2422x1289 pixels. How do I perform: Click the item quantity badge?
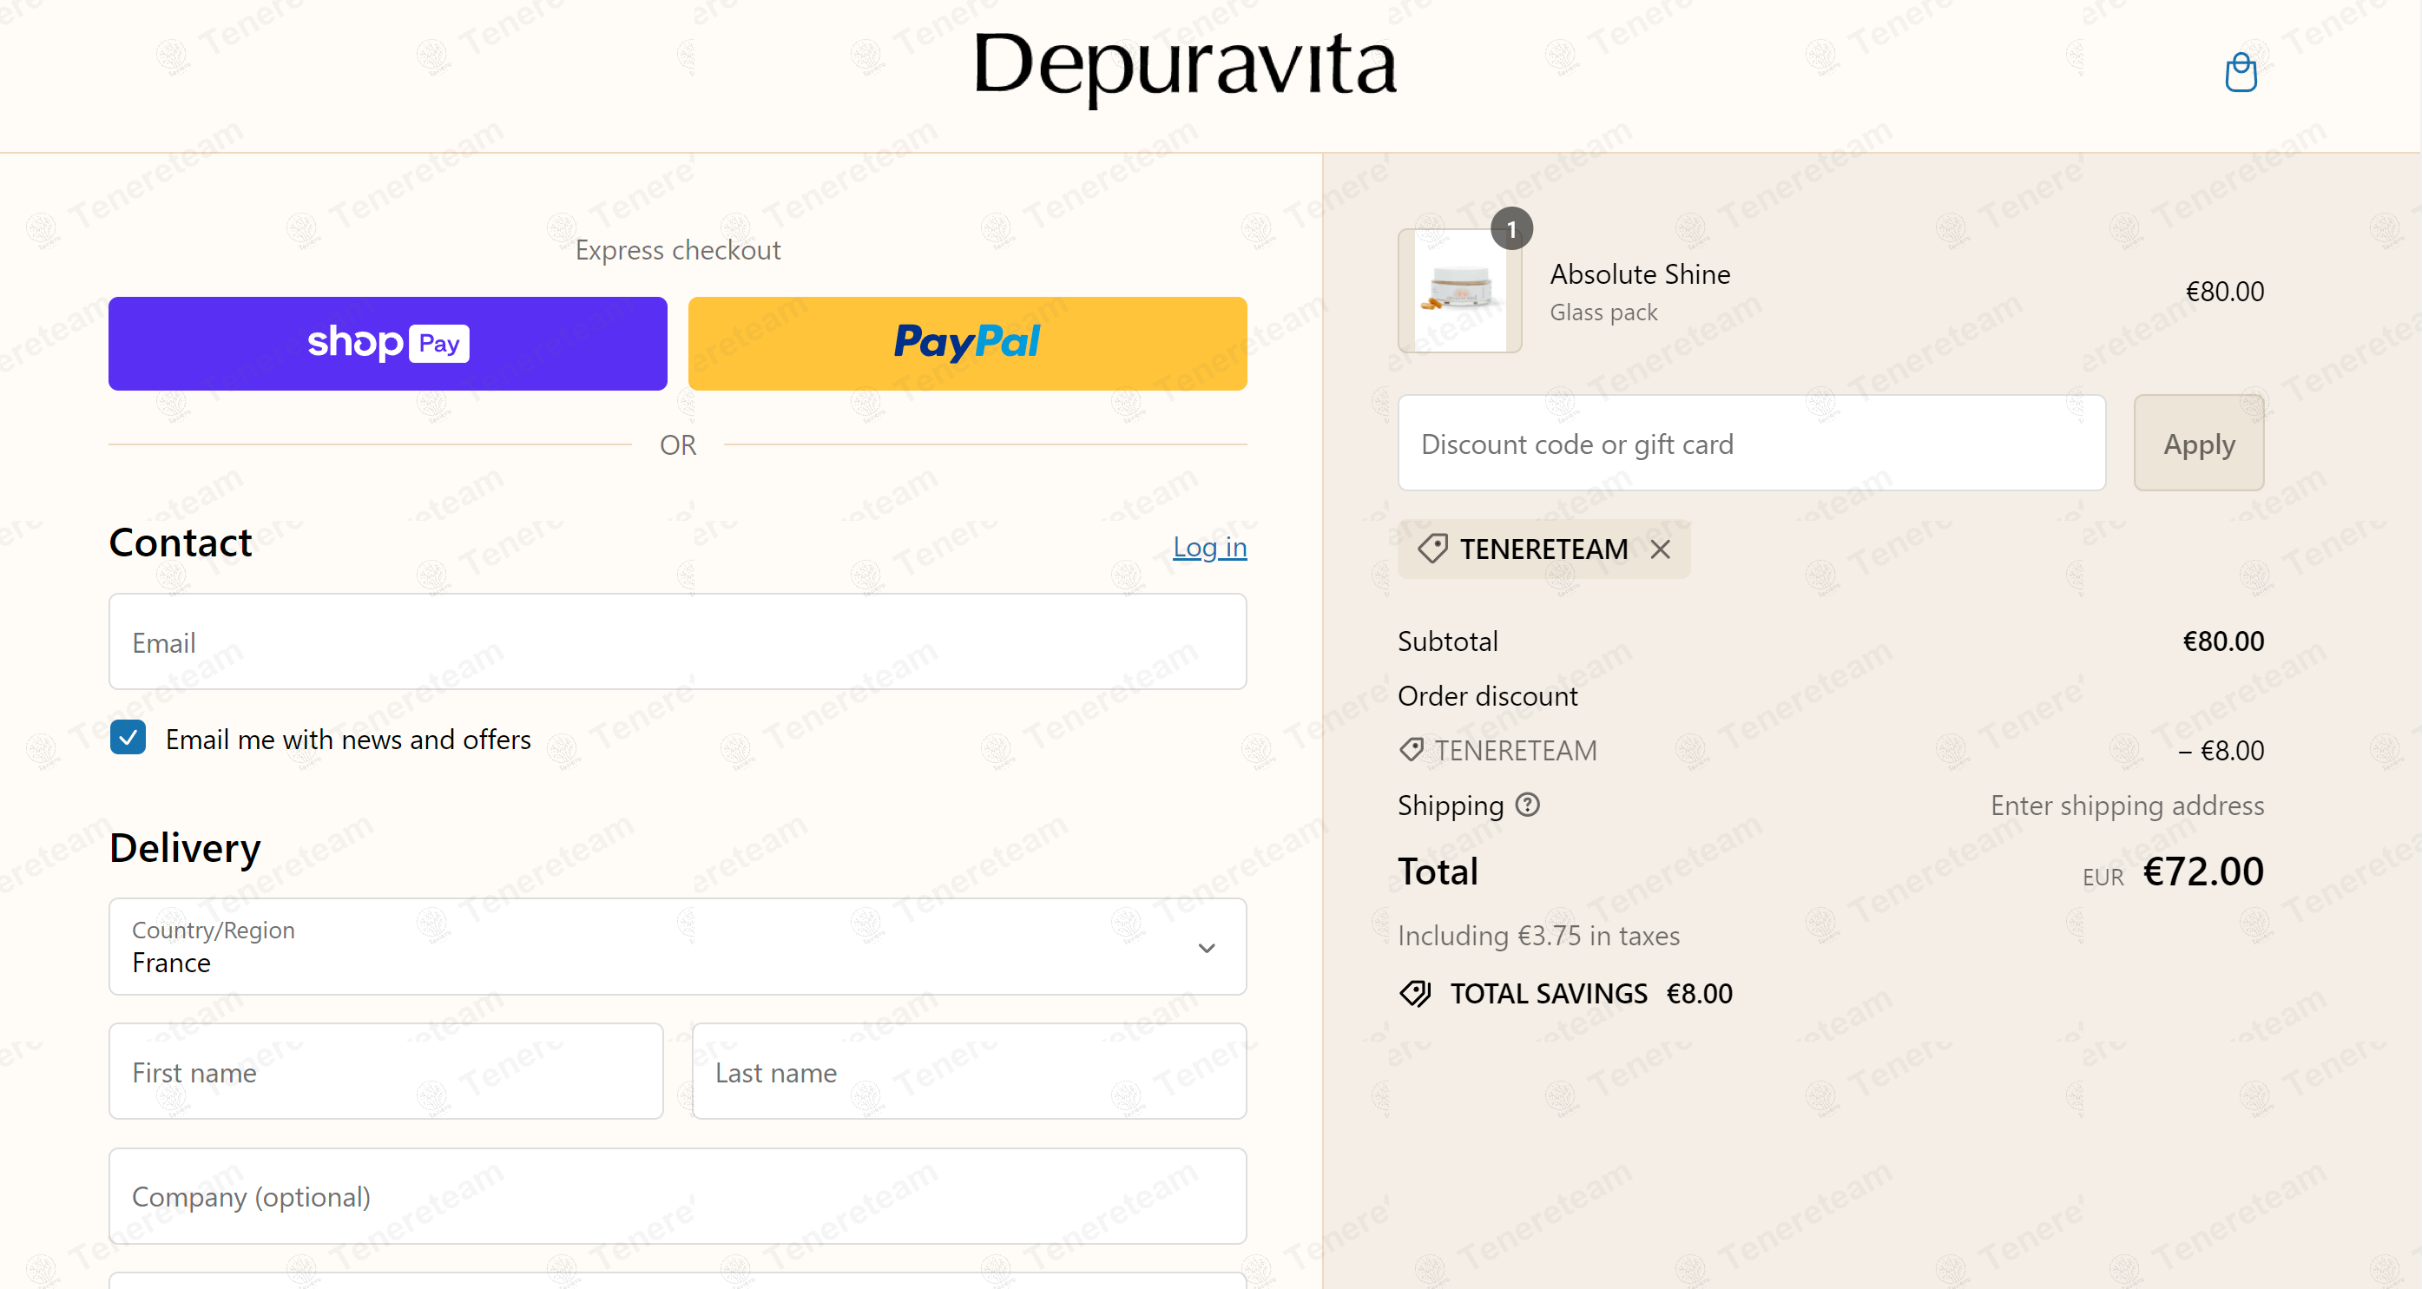point(1511,228)
